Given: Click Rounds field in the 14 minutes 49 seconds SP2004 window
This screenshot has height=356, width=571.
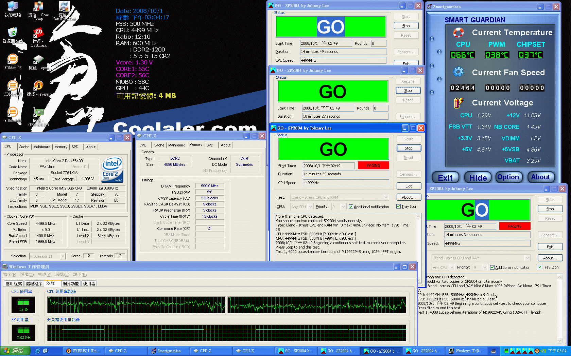Looking at the screenshot, I should click(379, 43).
